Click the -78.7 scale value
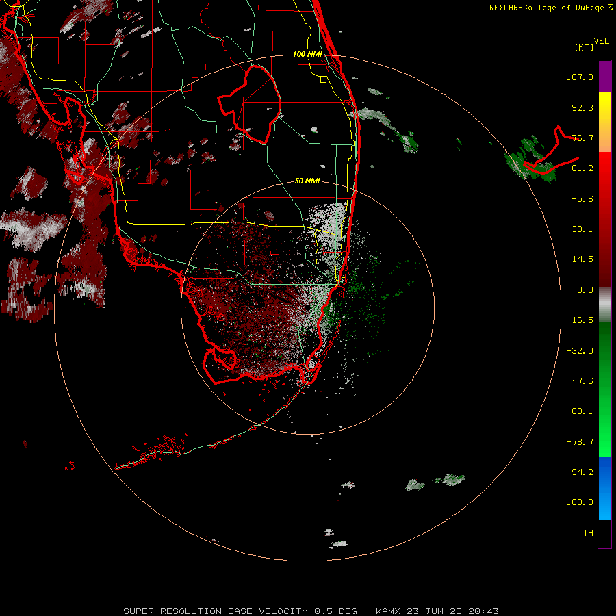The image size is (616, 616). pyautogui.click(x=580, y=442)
